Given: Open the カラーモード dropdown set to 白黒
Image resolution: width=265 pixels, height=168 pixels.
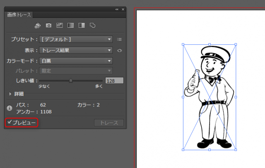Looking at the screenshot, I should (x=76, y=61).
